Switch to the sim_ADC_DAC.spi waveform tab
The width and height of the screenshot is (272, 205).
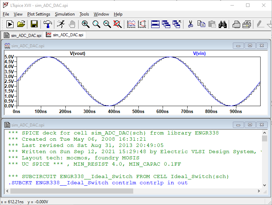click(x=64, y=35)
